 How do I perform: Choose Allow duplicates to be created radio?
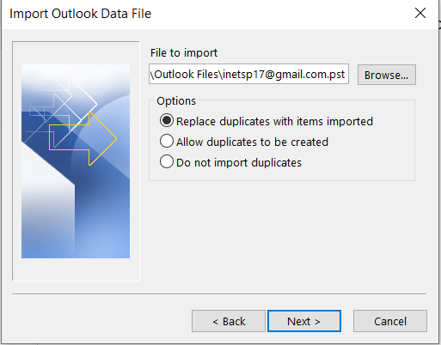167,141
